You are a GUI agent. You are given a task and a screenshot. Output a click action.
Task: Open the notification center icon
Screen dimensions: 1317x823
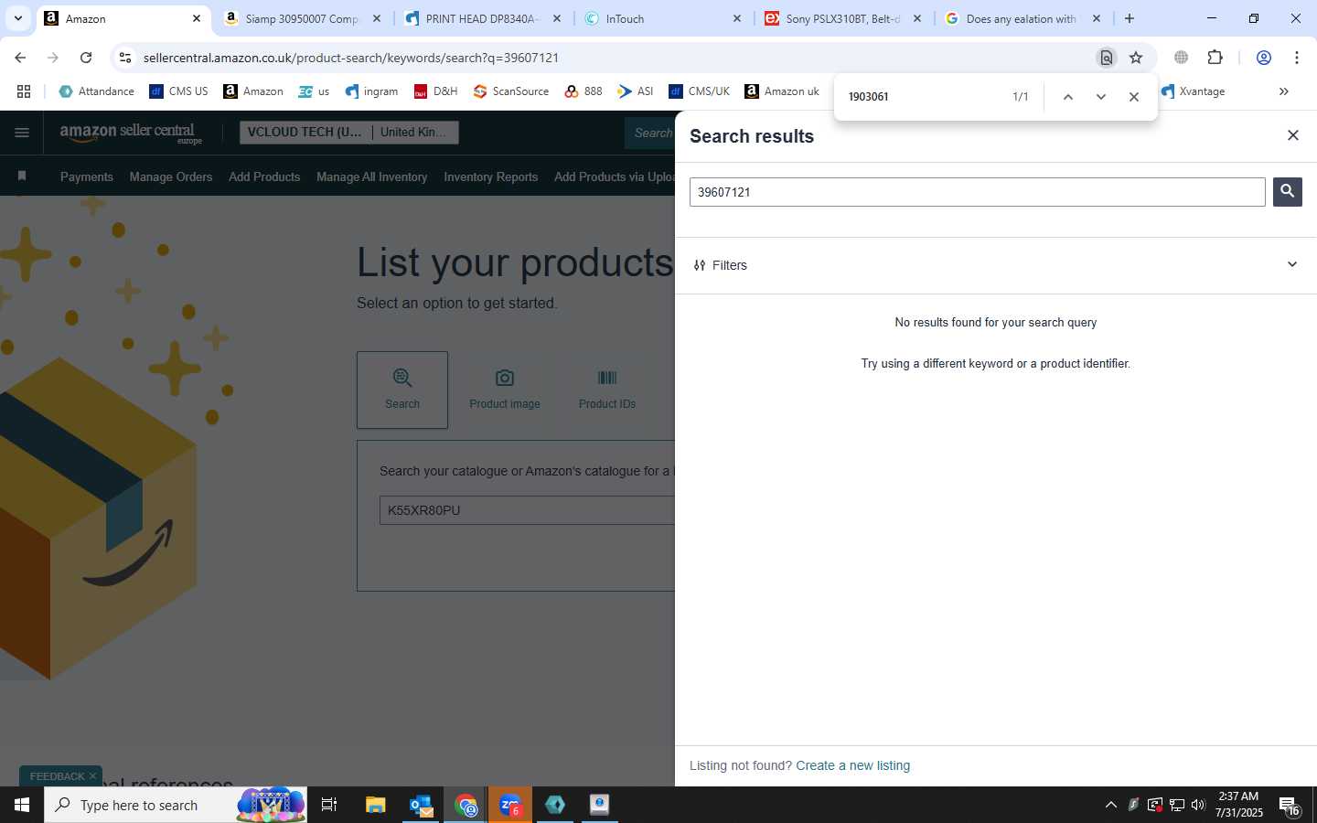[x=1290, y=806]
